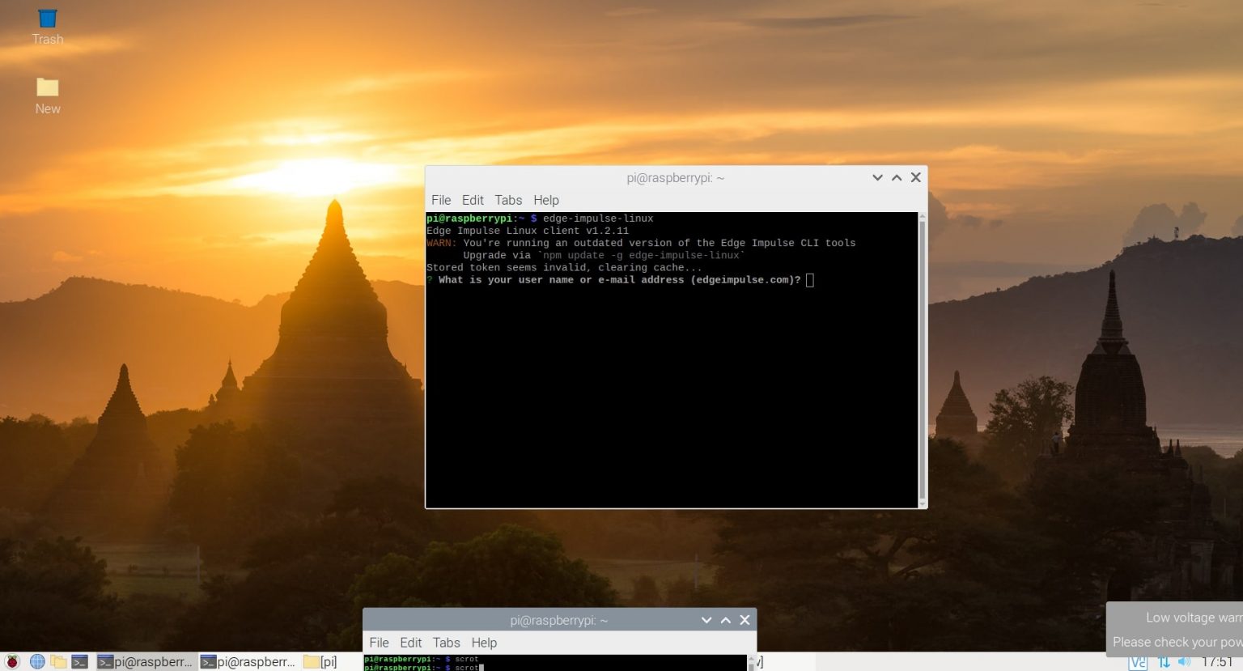Open the Raspberry Pi applications menu
Image resolution: width=1243 pixels, height=671 pixels.
pyautogui.click(x=12, y=661)
